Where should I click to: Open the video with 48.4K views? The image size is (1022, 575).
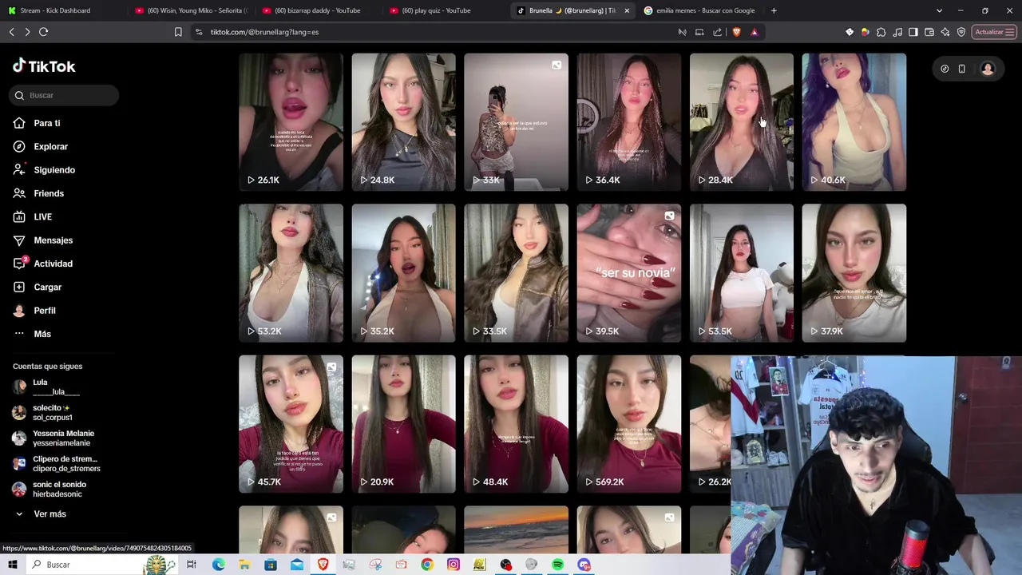click(x=516, y=424)
